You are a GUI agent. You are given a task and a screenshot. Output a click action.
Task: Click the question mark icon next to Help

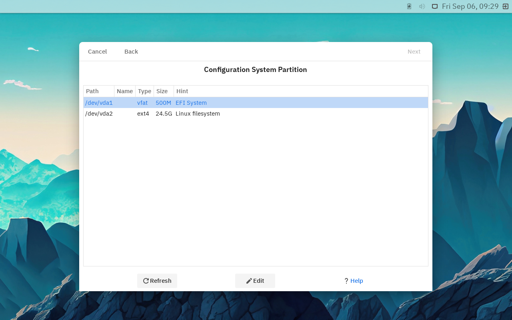[346, 280]
